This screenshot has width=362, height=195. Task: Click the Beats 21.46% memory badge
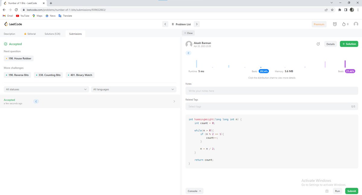pos(350,71)
